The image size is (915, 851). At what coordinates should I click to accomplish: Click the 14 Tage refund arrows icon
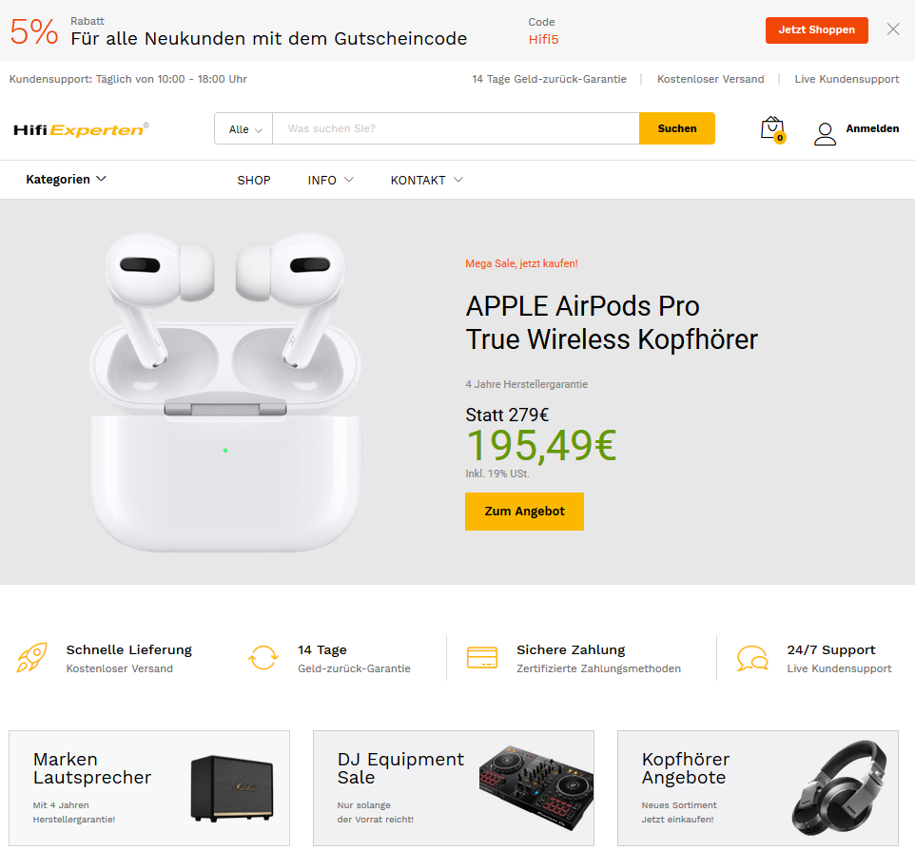[x=263, y=657]
